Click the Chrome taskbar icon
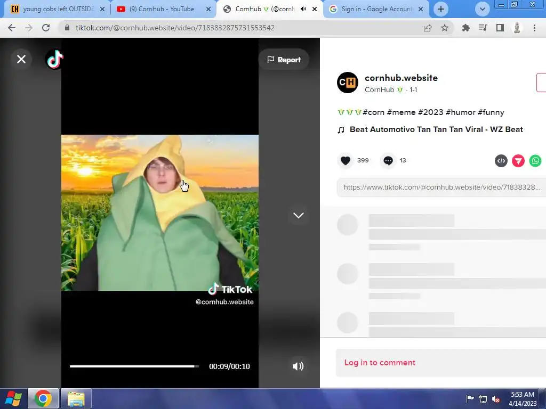 pyautogui.click(x=43, y=398)
